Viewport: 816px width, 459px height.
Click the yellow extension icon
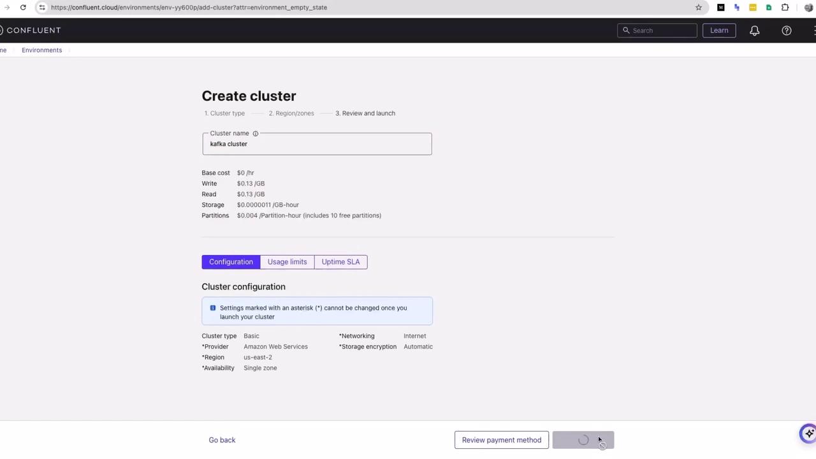tap(753, 8)
